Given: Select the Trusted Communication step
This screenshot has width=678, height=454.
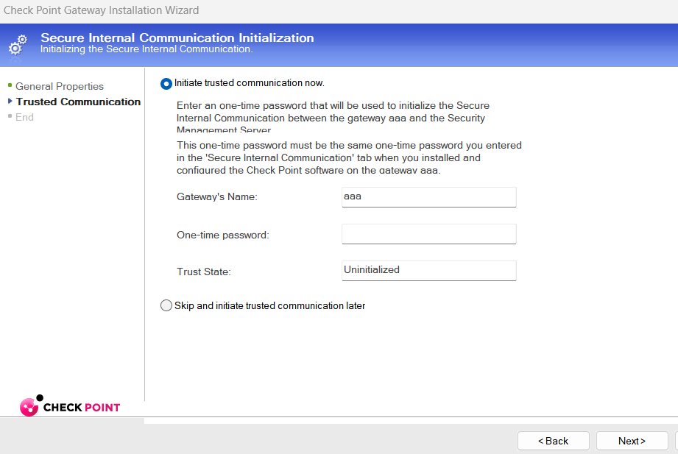Looking at the screenshot, I should (x=77, y=102).
